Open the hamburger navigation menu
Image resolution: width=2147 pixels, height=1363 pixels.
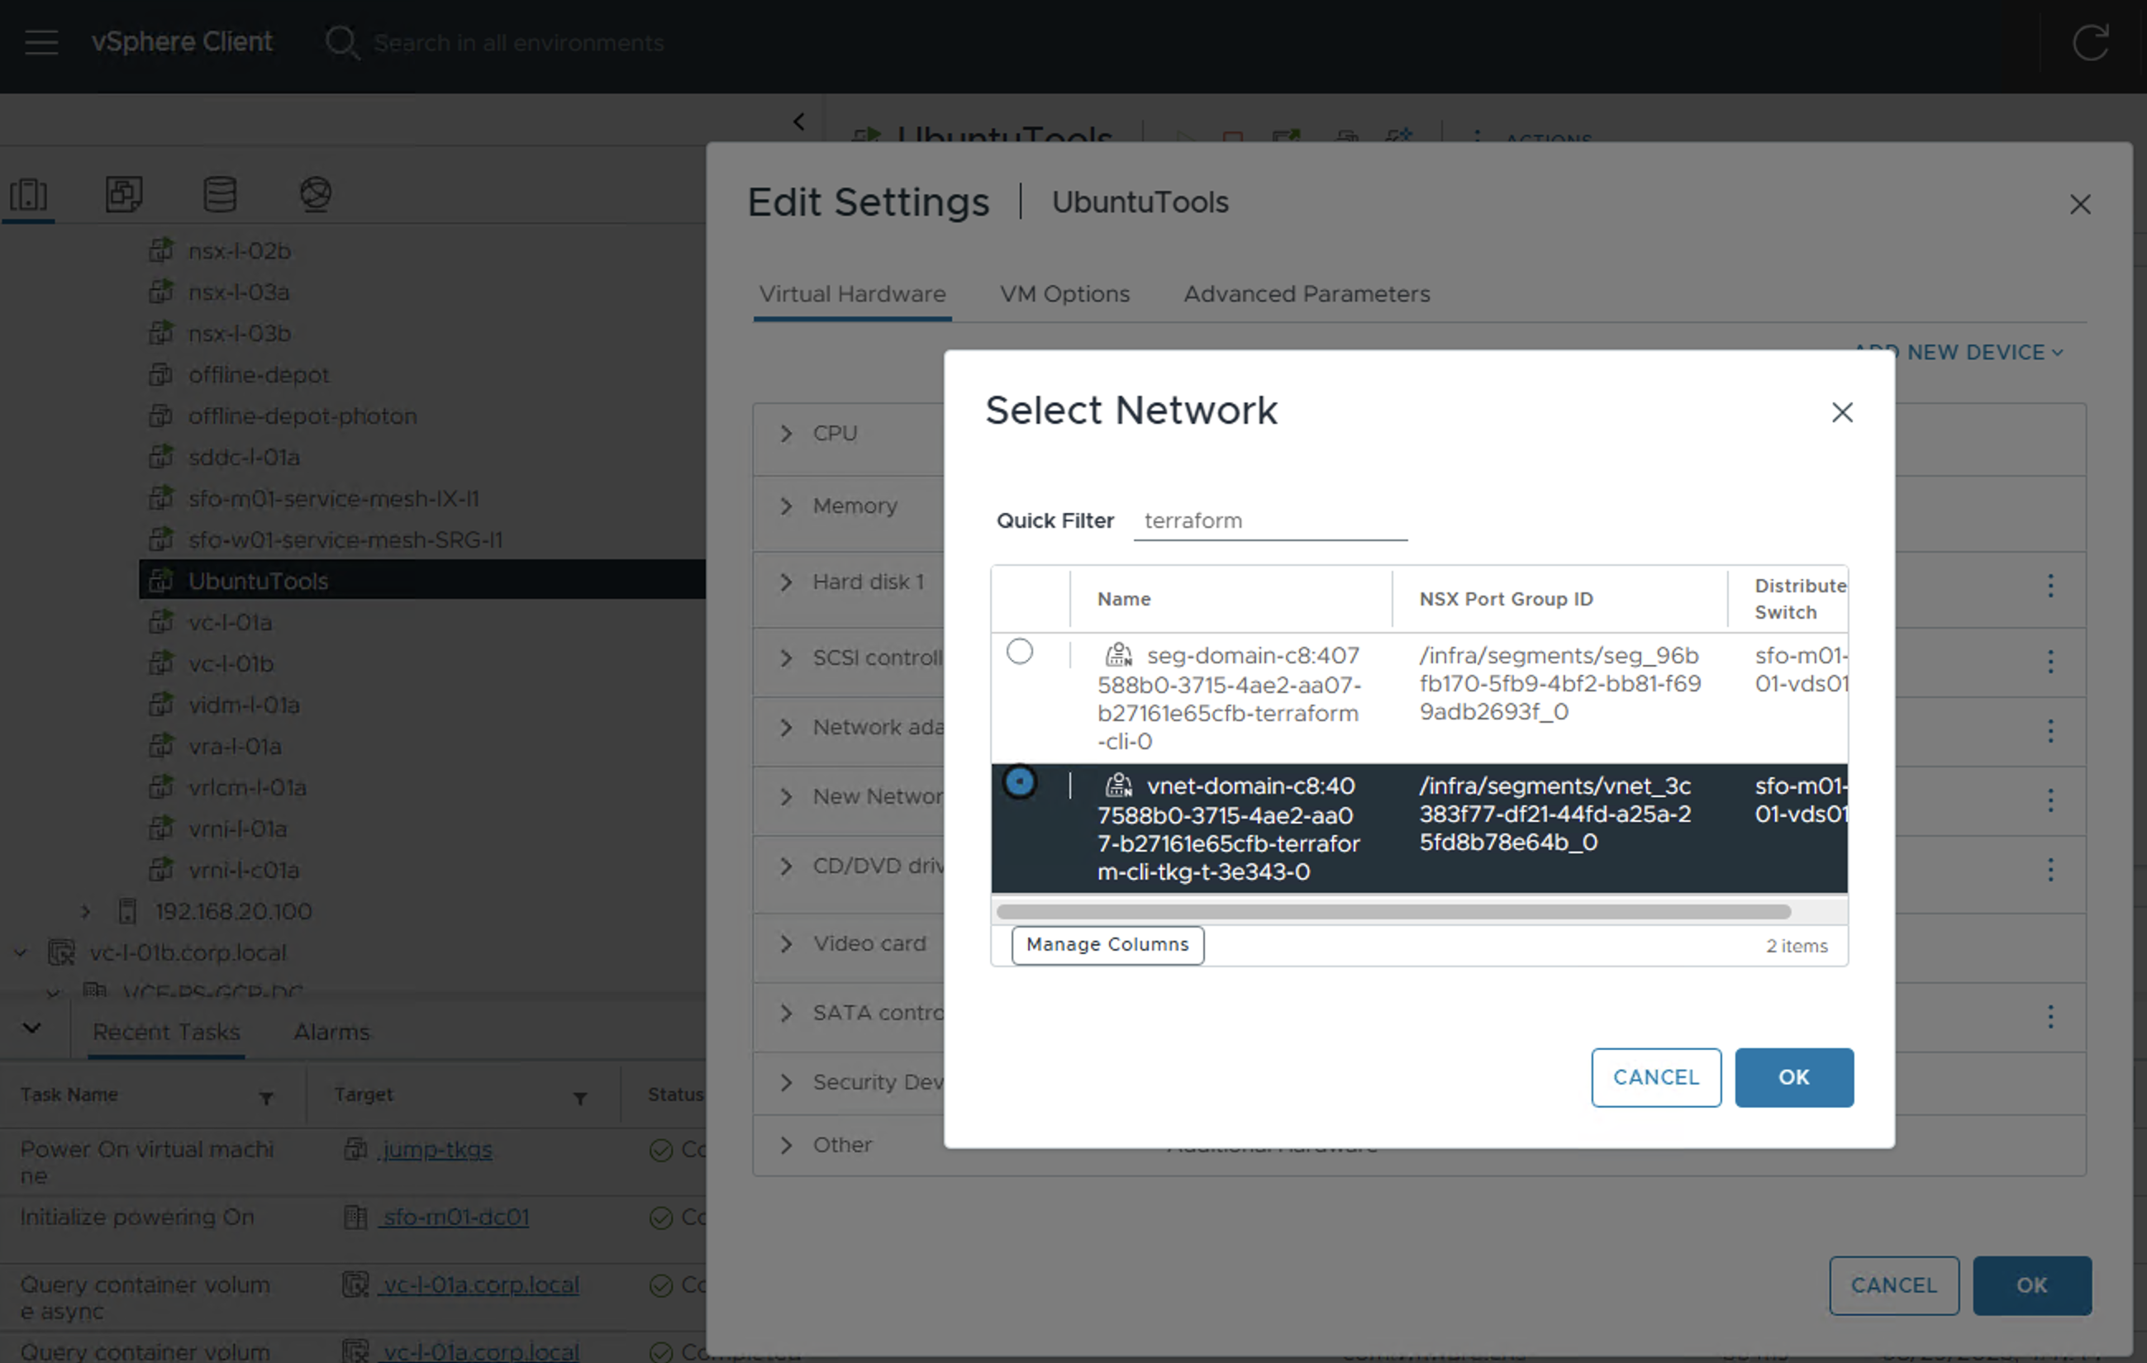[41, 42]
